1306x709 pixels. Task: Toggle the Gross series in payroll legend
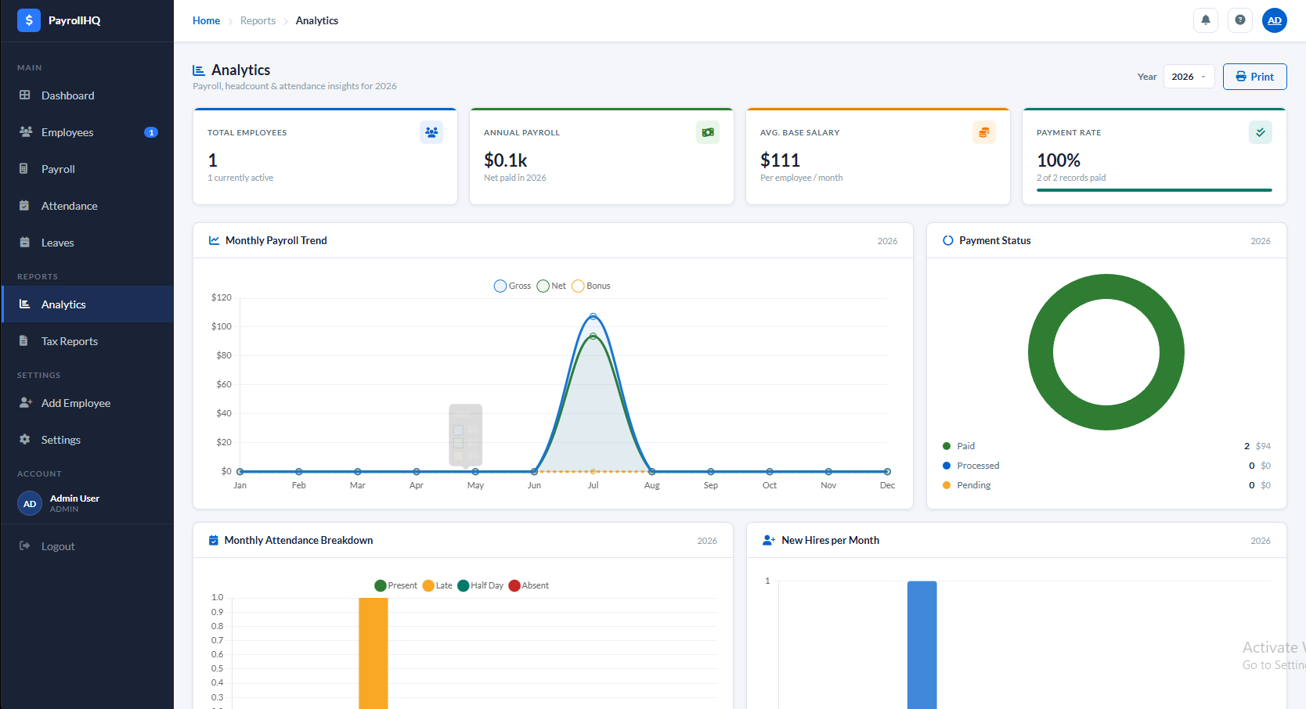coord(512,286)
